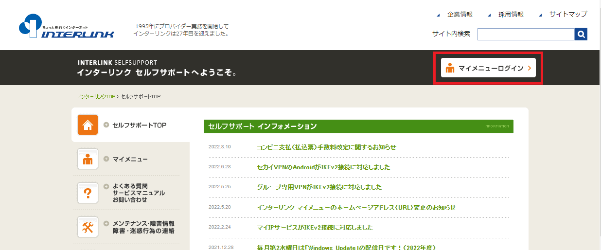Viewport: 601px width, 250px height.
Task: Click the small arrow before サイトマップ
Action: 540,15
